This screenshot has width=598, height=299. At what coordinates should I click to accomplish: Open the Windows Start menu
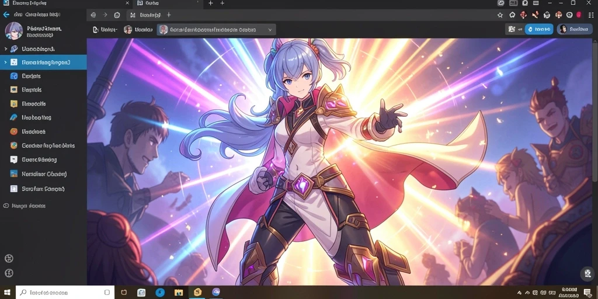pos(8,293)
